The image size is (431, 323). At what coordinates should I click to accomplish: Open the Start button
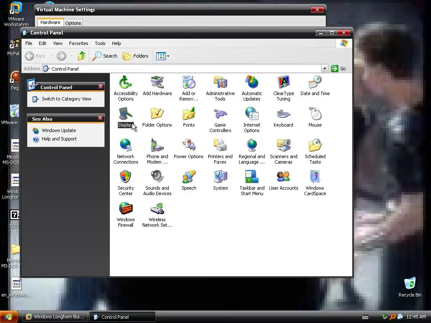9,317
